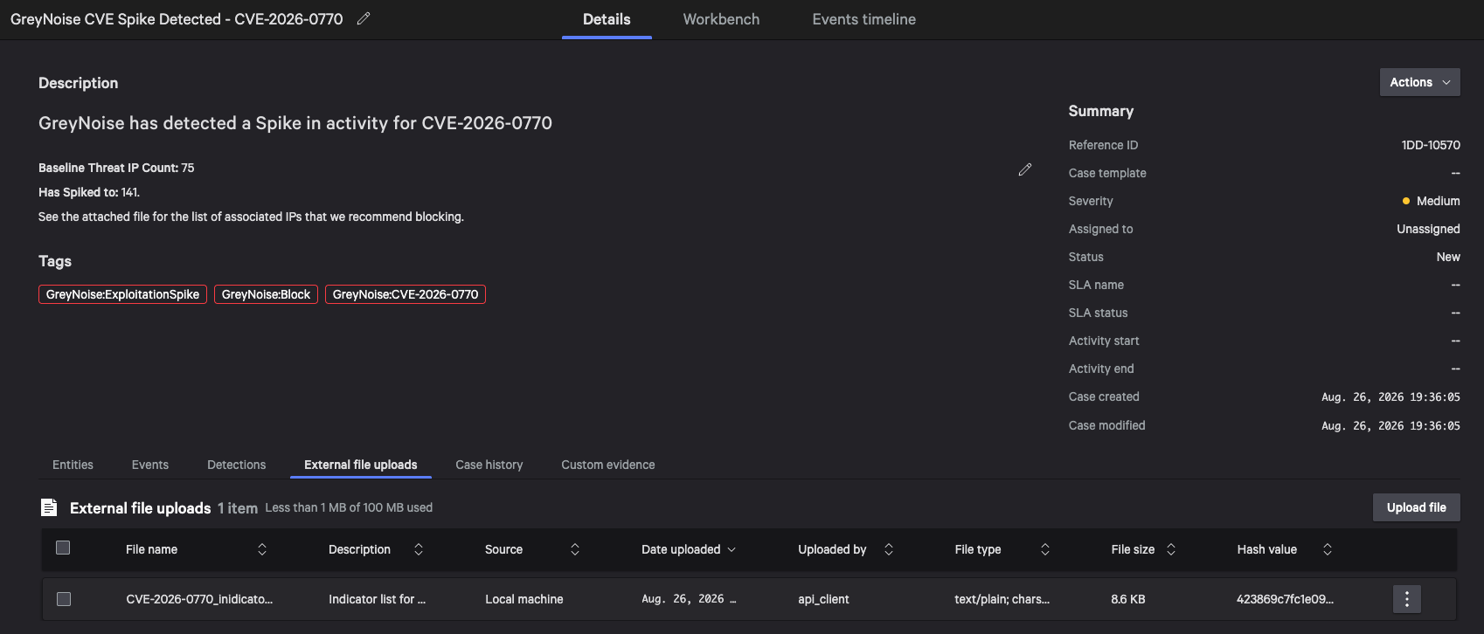Click the Case modified timestamp
The width and height of the screenshot is (1484, 634).
point(1390,425)
